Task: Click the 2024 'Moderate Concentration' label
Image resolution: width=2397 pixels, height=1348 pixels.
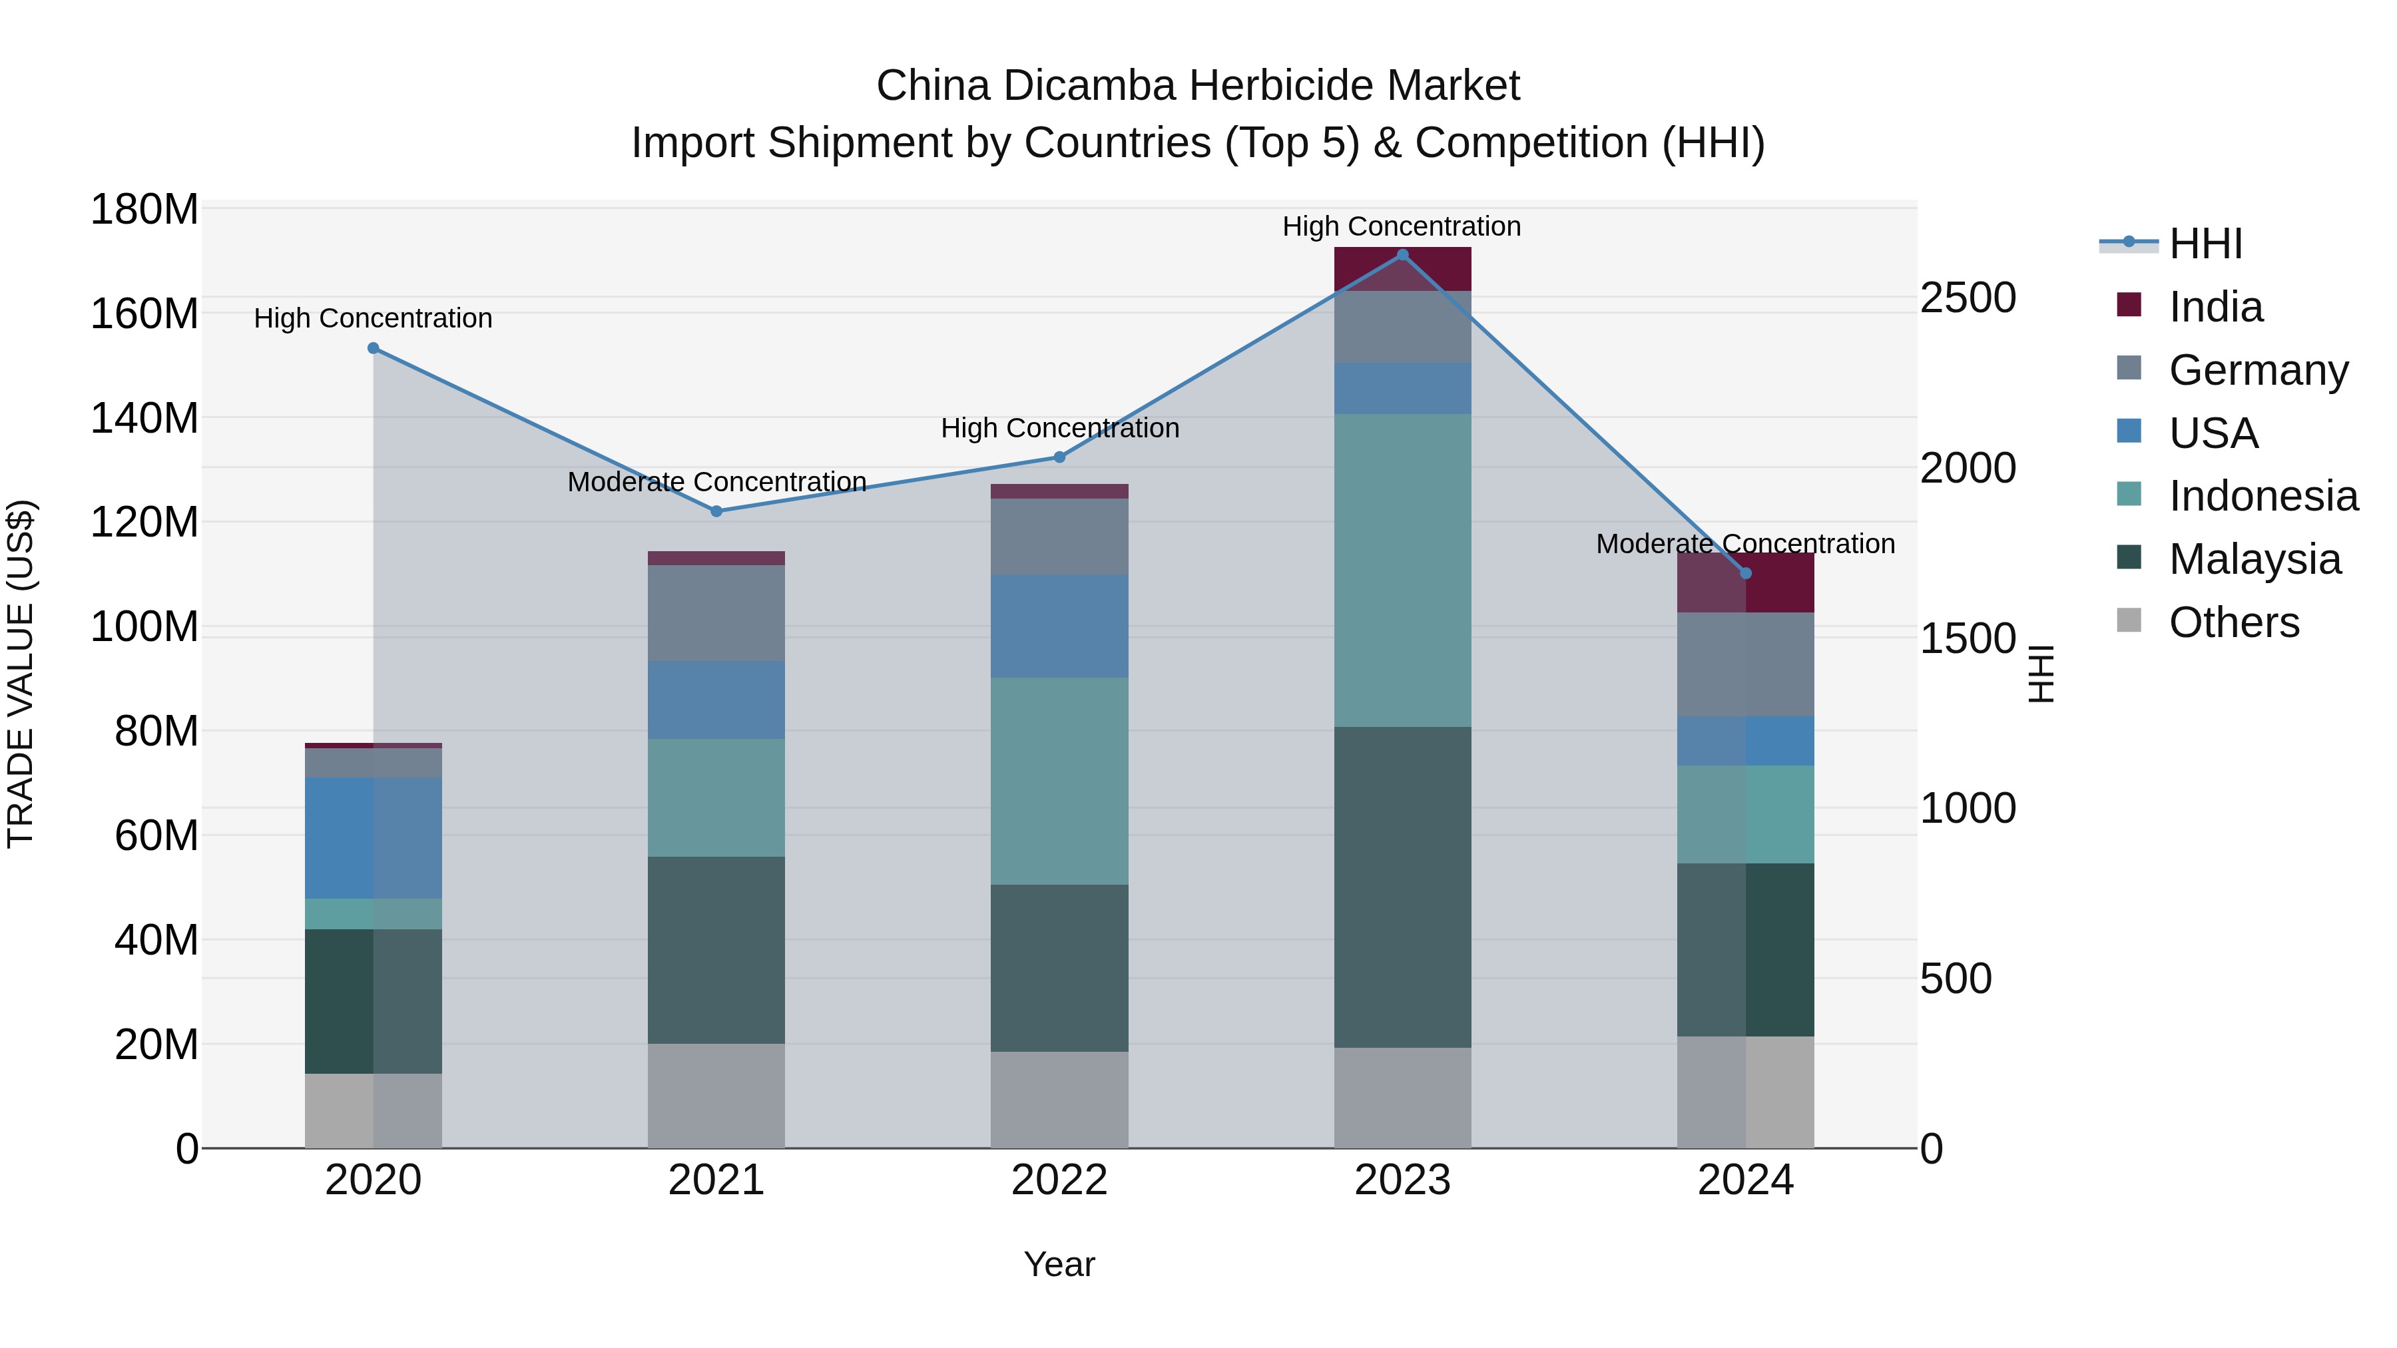Action: point(1746,543)
